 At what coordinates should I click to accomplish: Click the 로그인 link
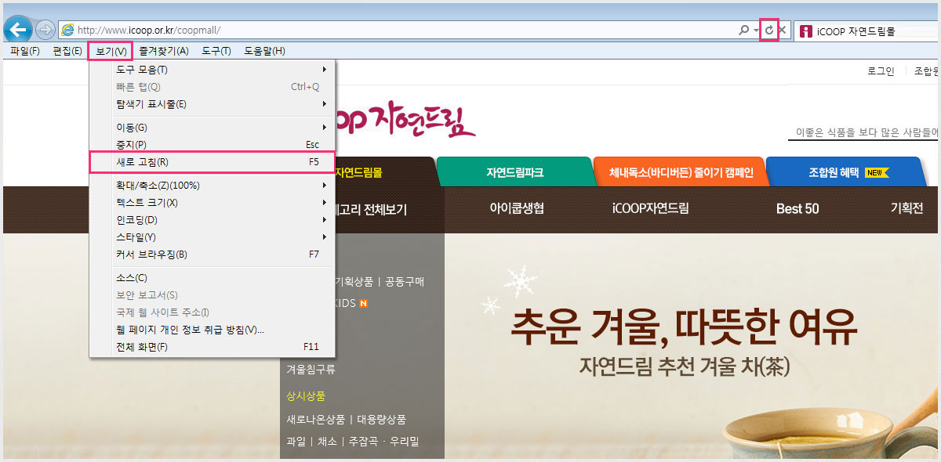click(x=881, y=71)
